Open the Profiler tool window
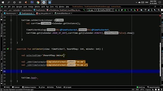This screenshot has width=163, height=91. tap(50, 87)
